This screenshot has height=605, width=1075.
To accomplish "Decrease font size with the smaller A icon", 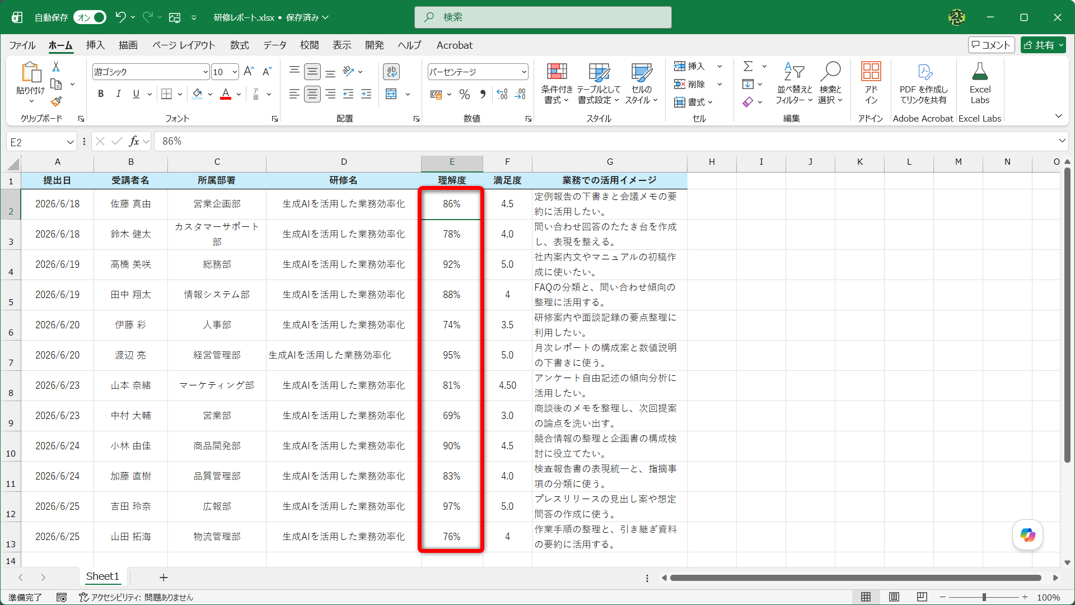I will click(267, 71).
